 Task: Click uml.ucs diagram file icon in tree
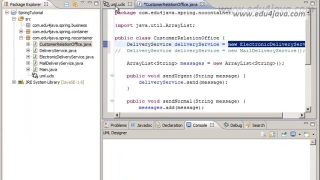point(35,75)
